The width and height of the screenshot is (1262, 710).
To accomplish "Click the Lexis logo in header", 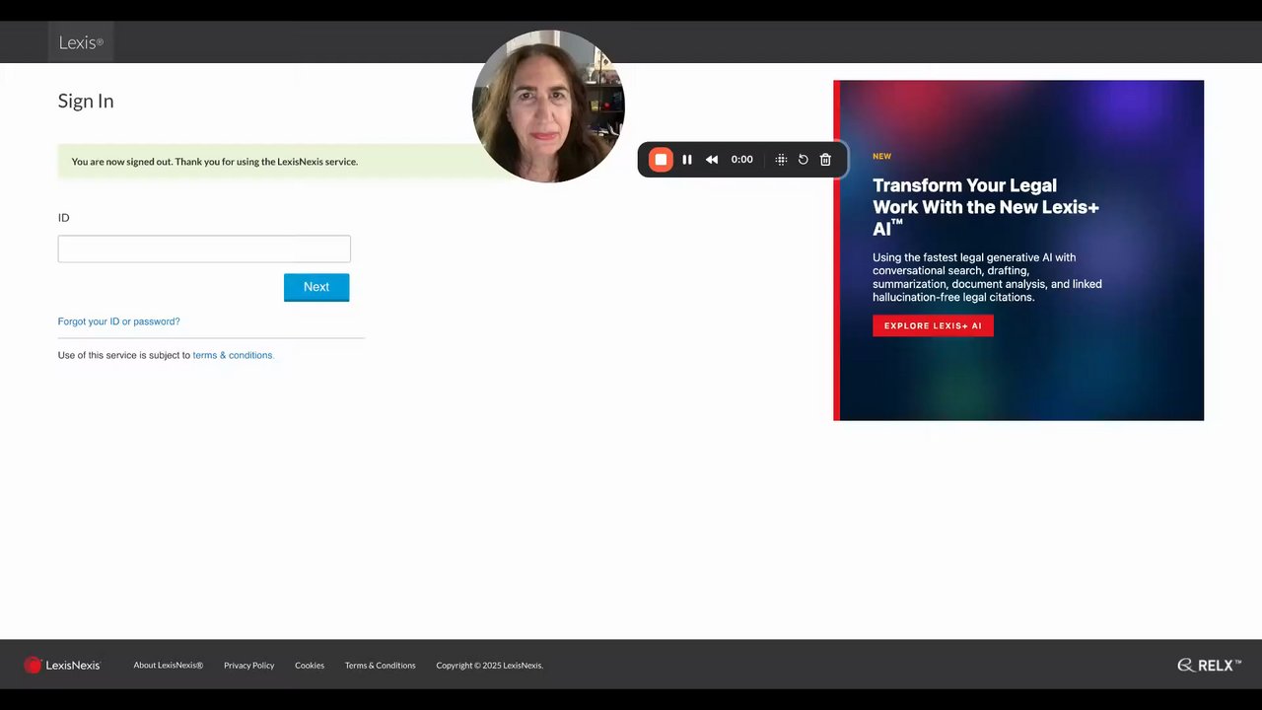I will 81,42.
